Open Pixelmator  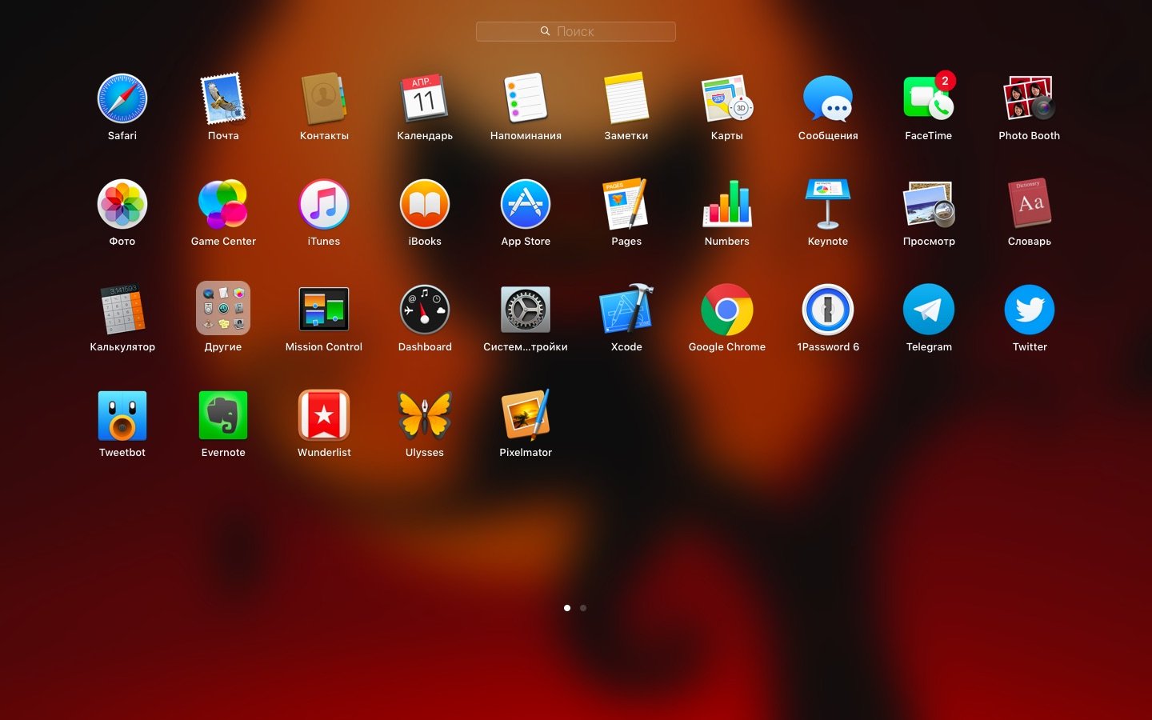point(526,416)
